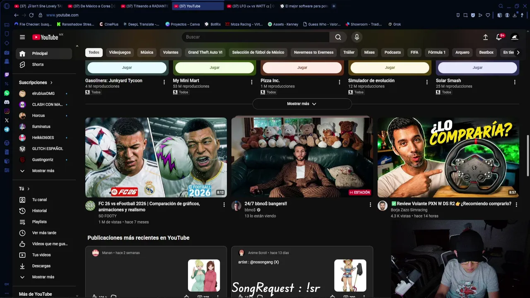Start voice search with the microphone

[x=357, y=37]
